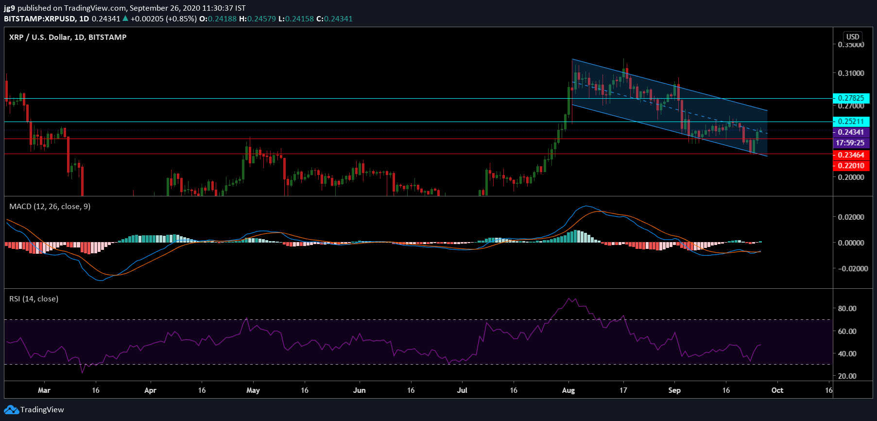Click the MACD axis value 0.02000
The width and height of the screenshot is (877, 421).
851,217
